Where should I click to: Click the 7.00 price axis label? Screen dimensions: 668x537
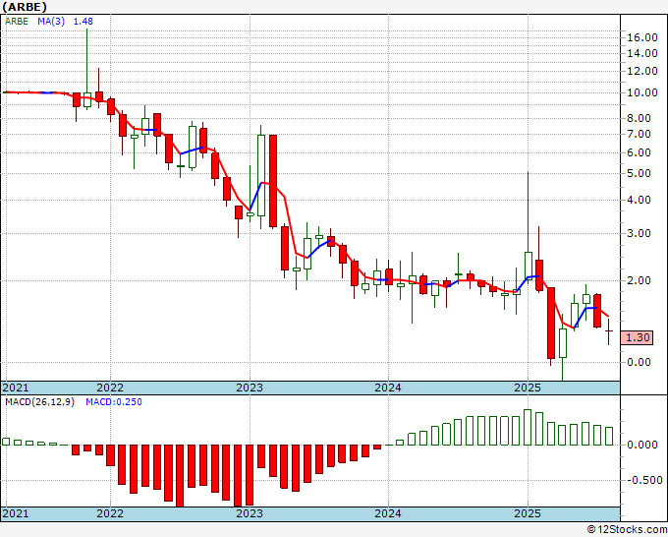click(640, 134)
